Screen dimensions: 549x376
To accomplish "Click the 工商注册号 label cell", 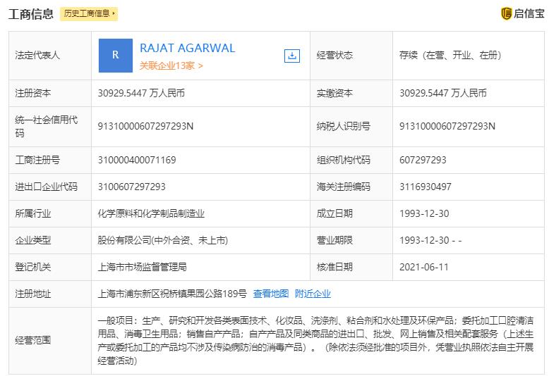I will coord(50,160).
